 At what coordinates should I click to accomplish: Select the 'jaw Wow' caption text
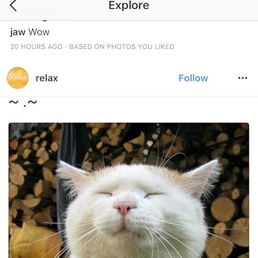click(x=30, y=32)
